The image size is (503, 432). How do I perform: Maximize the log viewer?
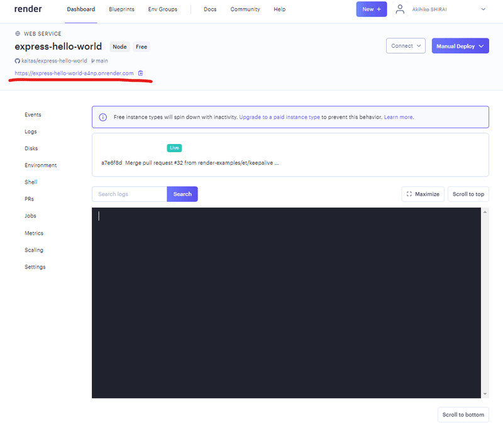tap(423, 194)
